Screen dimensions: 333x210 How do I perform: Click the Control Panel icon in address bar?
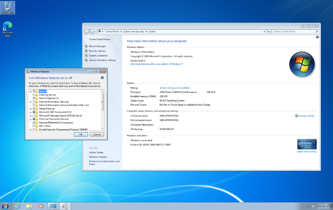click(100, 31)
